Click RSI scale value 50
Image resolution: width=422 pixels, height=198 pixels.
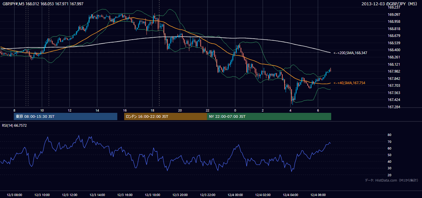tap(389, 155)
